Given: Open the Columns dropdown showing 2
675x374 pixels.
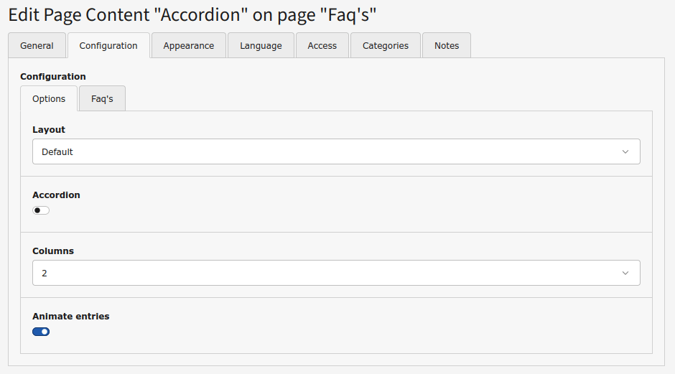Looking at the screenshot, I should point(336,274).
